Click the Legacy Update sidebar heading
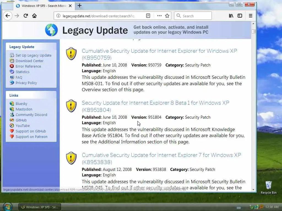The image size is (282, 211). pos(22,47)
